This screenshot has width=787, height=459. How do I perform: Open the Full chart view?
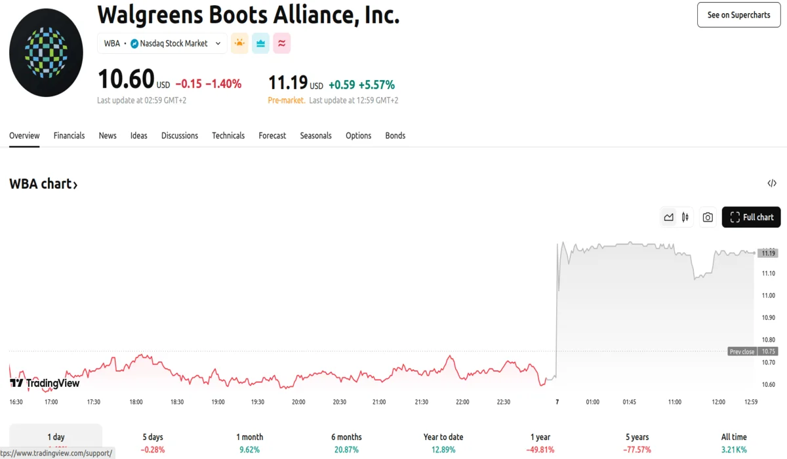tap(751, 217)
